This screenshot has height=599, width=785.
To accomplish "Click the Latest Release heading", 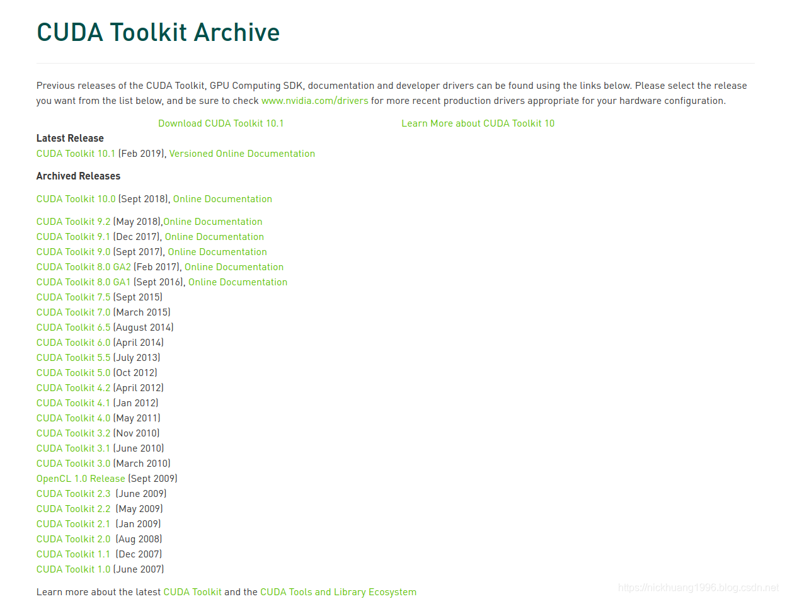I will 70,139.
